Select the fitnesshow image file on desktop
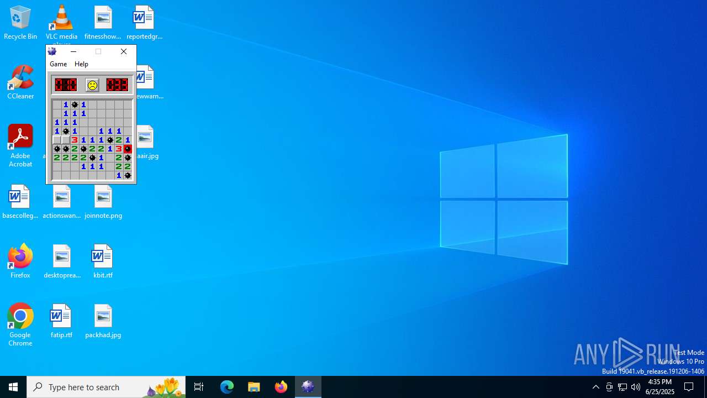The width and height of the screenshot is (707, 398). (103, 23)
